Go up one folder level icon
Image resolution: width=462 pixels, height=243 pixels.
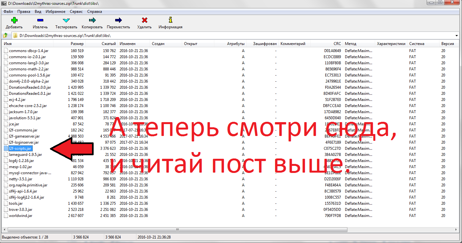pos(5,35)
